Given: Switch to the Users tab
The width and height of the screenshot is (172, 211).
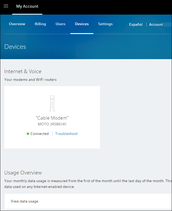Looking at the screenshot, I should pyautogui.click(x=60, y=24).
